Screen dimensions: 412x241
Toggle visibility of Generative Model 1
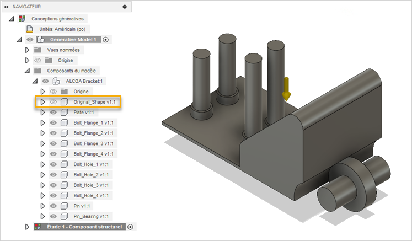30,39
